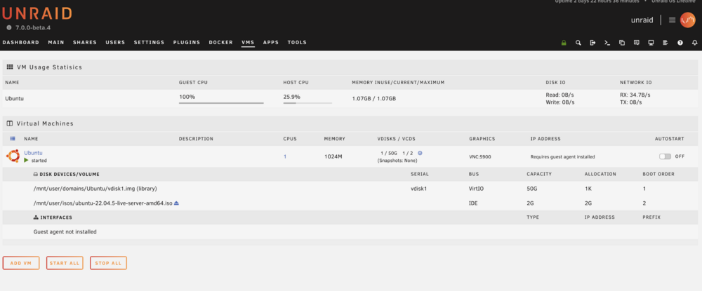Open the Apps tab
The height and width of the screenshot is (291, 702).
271,43
